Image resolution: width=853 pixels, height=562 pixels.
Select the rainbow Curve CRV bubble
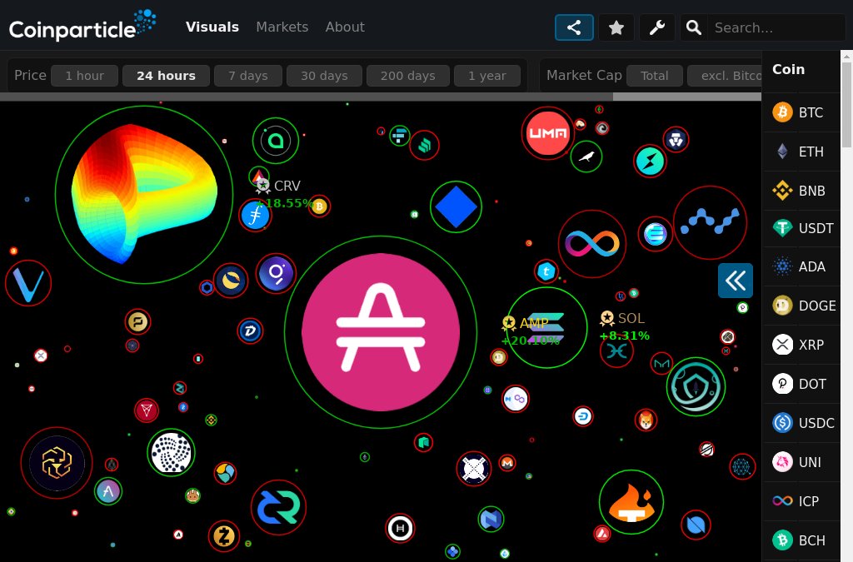click(x=144, y=195)
